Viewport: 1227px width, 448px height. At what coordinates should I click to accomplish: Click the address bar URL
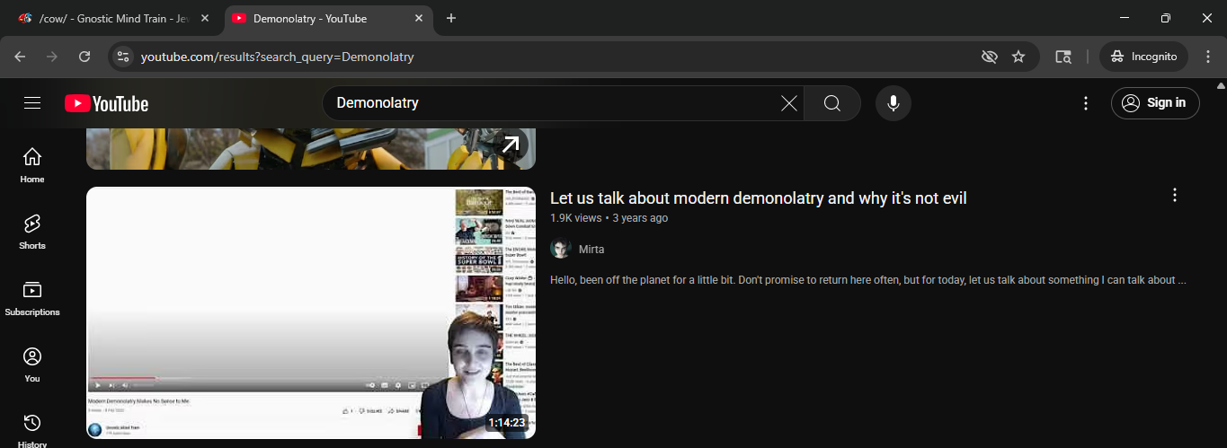point(277,57)
